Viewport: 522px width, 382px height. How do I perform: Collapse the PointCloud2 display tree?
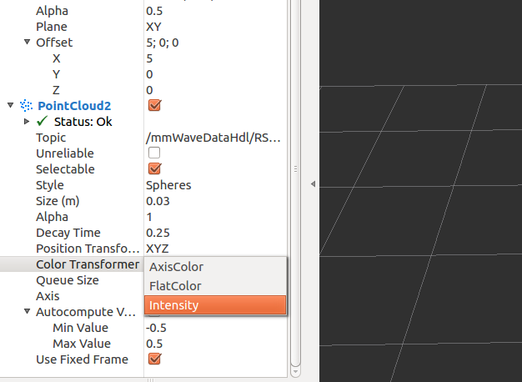pos(10,106)
